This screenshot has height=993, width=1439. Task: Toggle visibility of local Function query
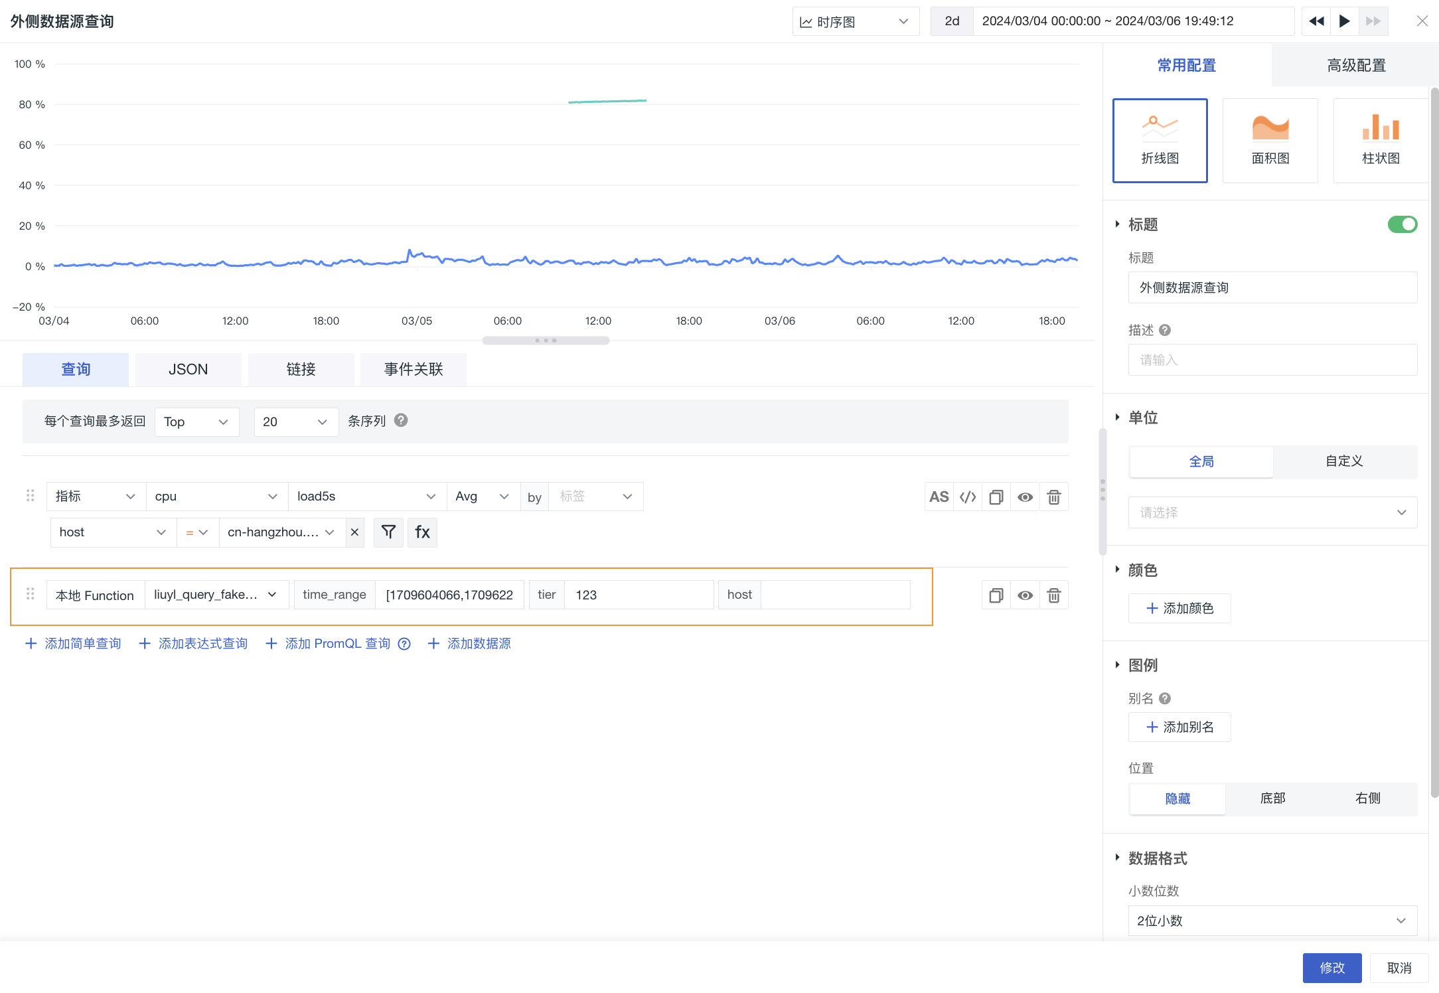pyautogui.click(x=1025, y=595)
